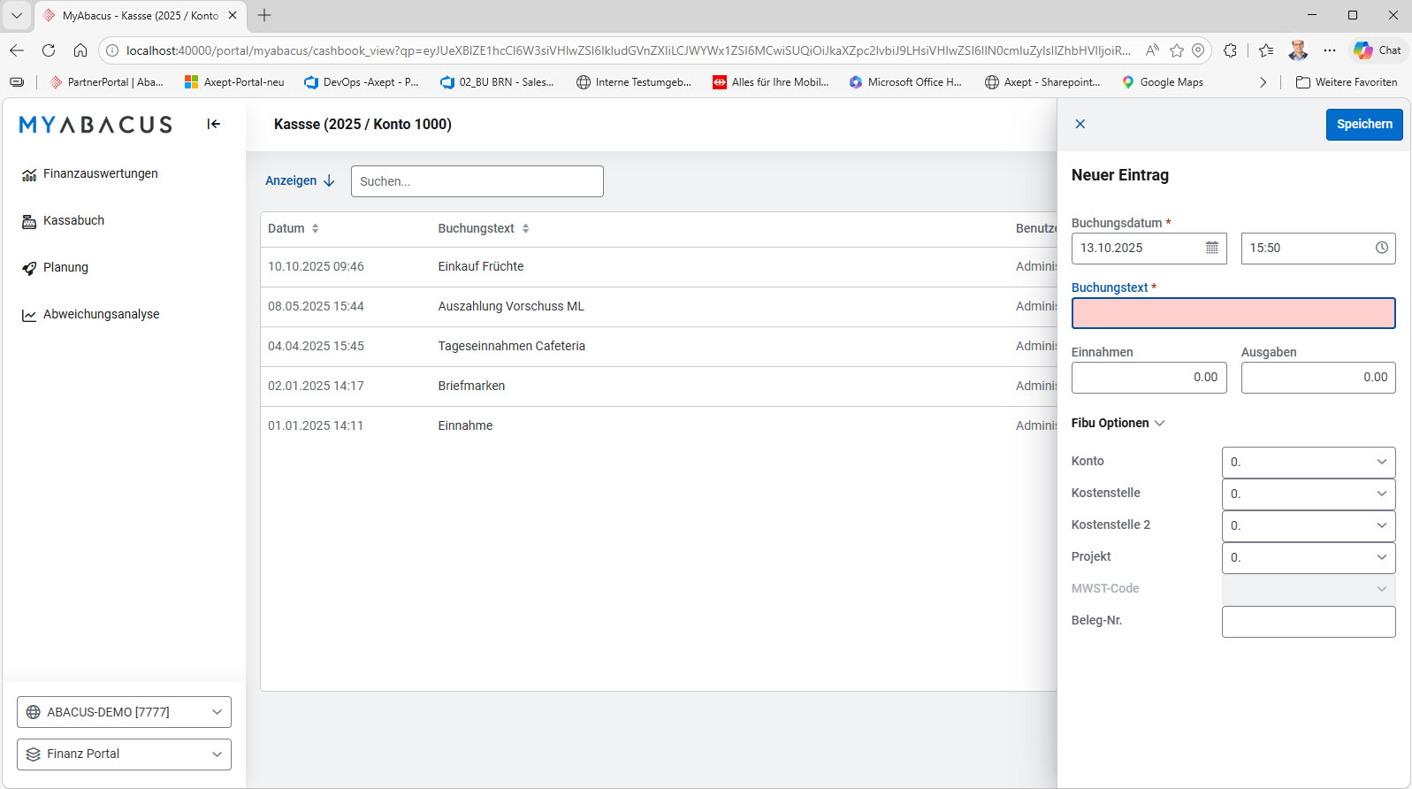Select the Einkauf Früchte table row
The image size is (1412, 789).
pyautogui.click(x=659, y=266)
